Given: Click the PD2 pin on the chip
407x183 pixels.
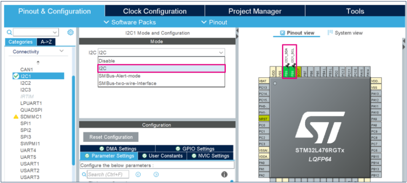Looking at the screenshot, I should (x=337, y=71).
